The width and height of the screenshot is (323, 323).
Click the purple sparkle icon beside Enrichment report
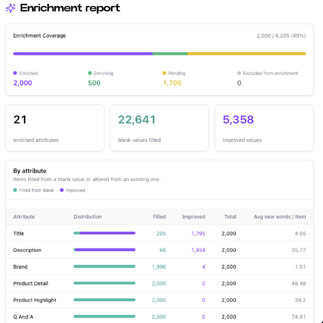[10, 8]
